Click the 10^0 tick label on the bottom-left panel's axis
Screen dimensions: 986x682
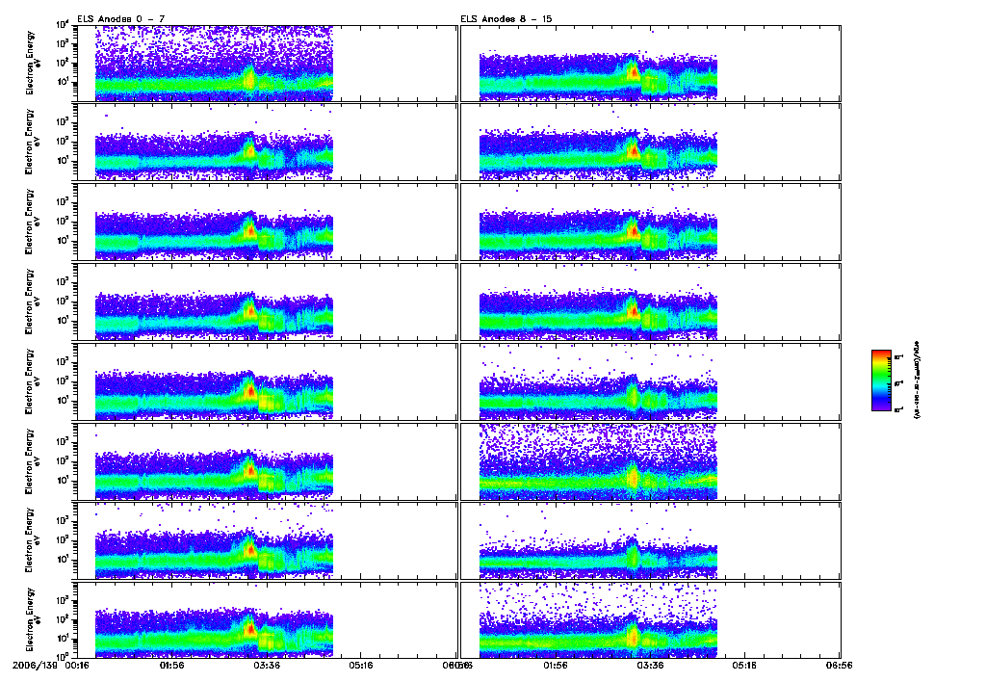pyautogui.click(x=63, y=656)
